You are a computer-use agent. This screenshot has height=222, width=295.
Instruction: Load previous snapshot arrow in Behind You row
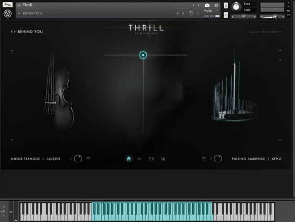tap(177, 13)
